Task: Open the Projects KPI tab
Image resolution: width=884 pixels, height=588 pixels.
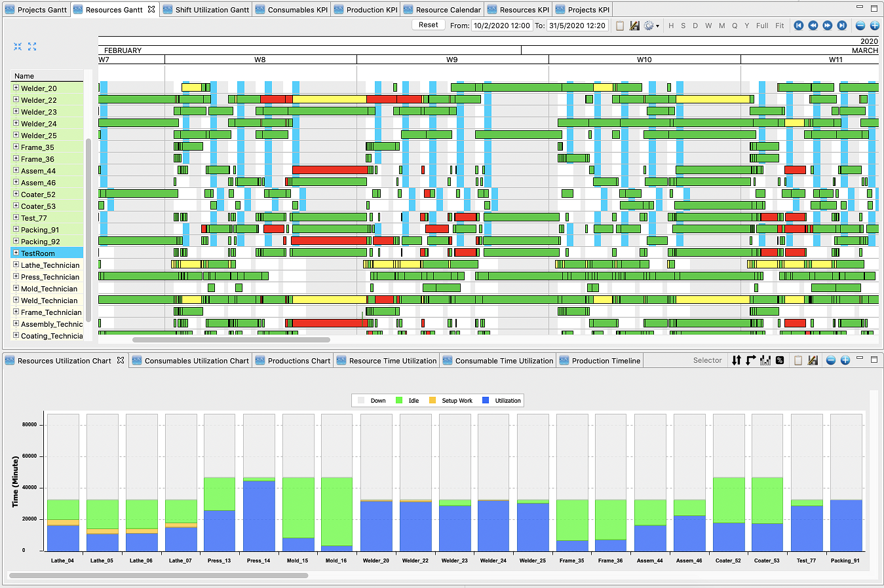Action: click(583, 10)
